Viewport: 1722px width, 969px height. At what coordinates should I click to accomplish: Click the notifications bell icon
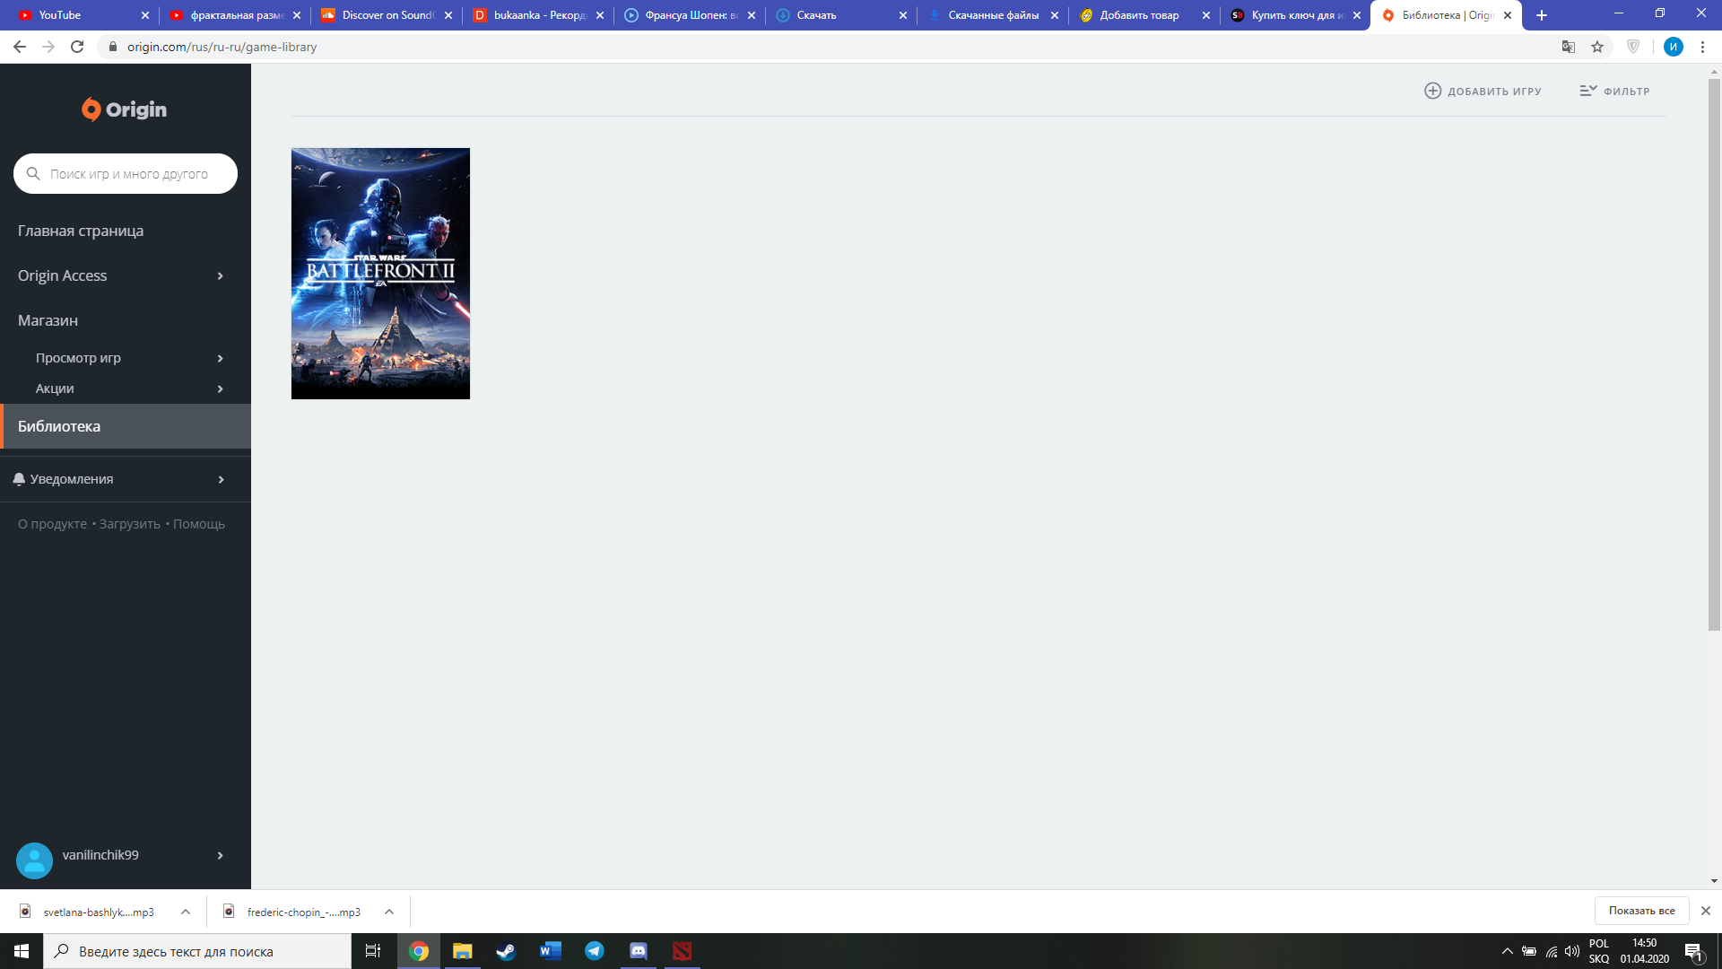[x=19, y=479]
